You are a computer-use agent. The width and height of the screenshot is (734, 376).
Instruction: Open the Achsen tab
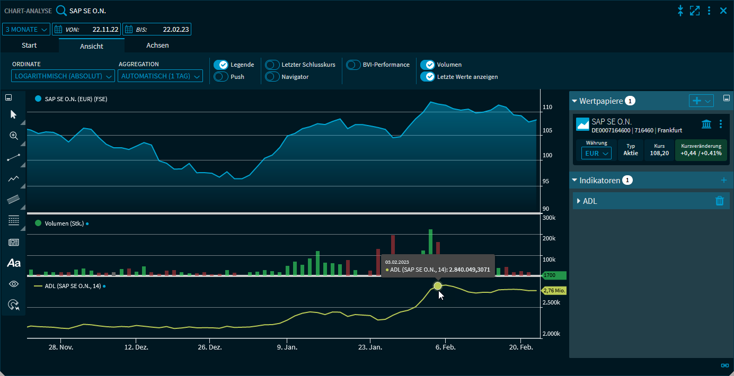(157, 46)
